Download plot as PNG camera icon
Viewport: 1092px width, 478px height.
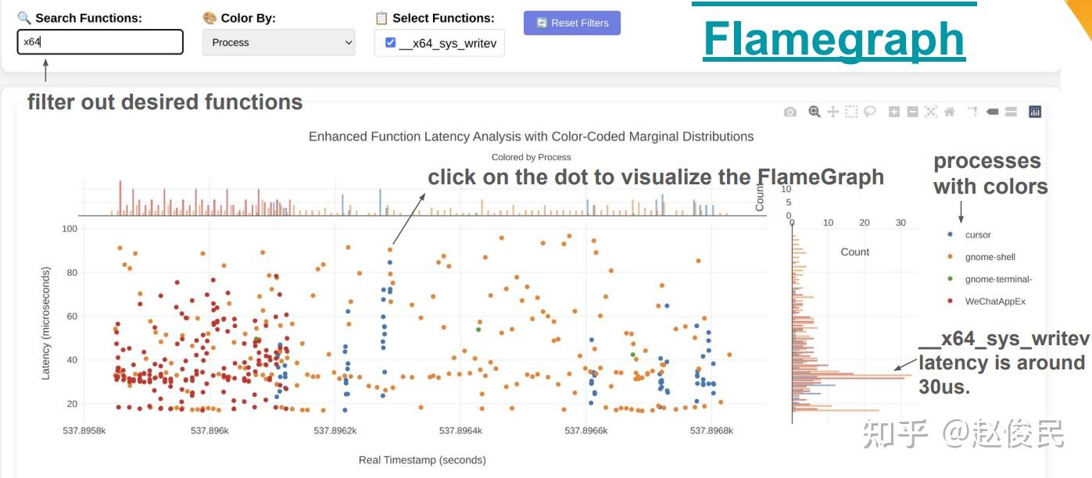pos(790,112)
